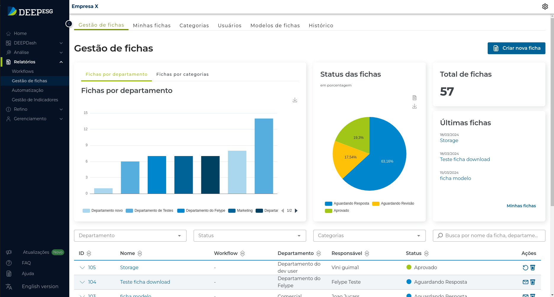Image resolution: width=554 pixels, height=297 pixels.
Task: Open settings gear icon in header
Action: pyautogui.click(x=545, y=7)
